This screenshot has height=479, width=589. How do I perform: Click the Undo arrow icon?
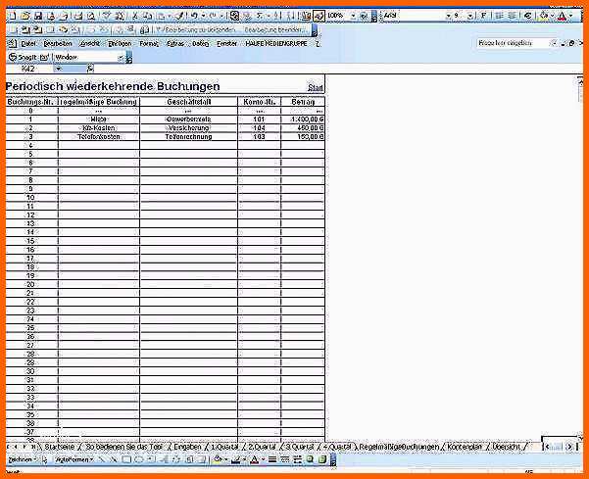[194, 16]
